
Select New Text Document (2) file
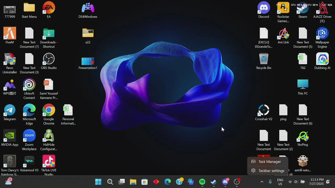[283, 140]
